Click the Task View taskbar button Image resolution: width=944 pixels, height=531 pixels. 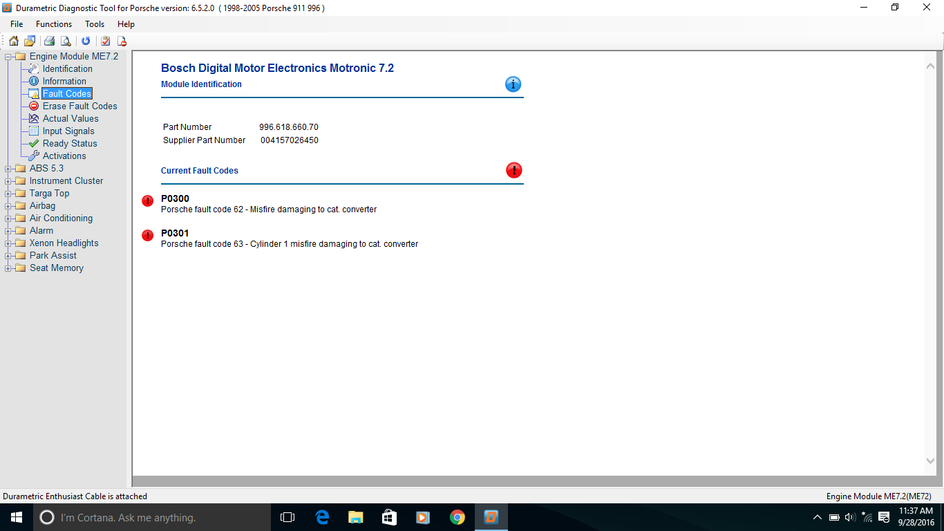(x=287, y=517)
